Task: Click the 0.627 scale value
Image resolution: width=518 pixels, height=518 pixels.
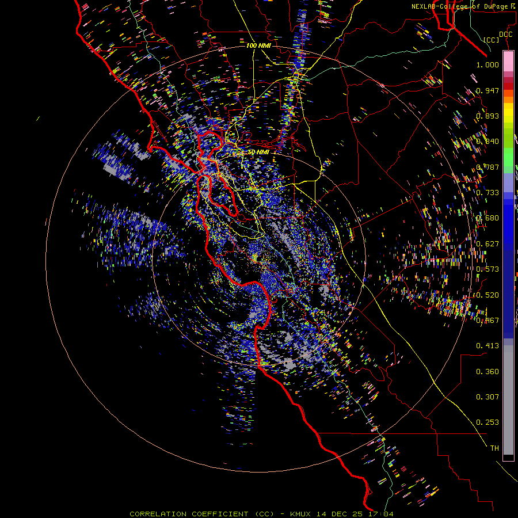Action: (487, 244)
